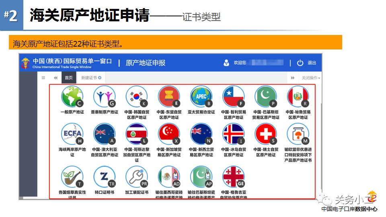
Task: Close the 新建证书 tab
Action: (x=100, y=78)
